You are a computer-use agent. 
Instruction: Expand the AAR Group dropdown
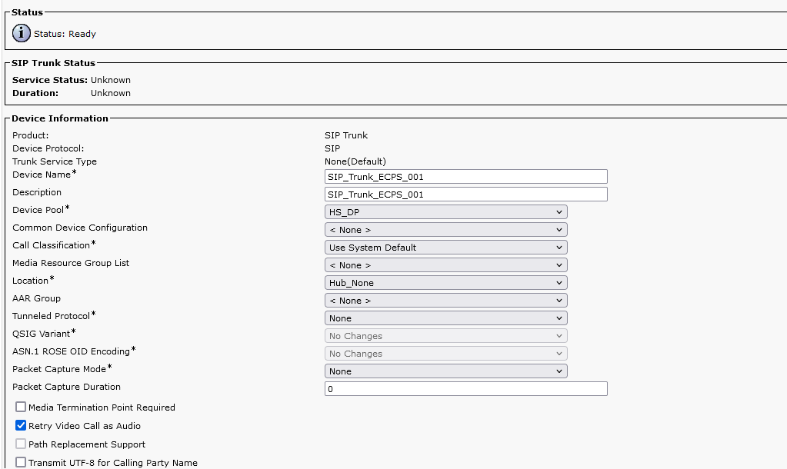(445, 301)
